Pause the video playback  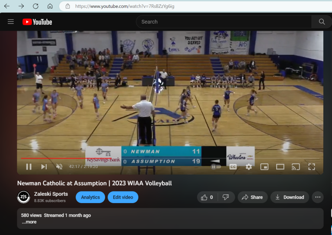click(29, 167)
